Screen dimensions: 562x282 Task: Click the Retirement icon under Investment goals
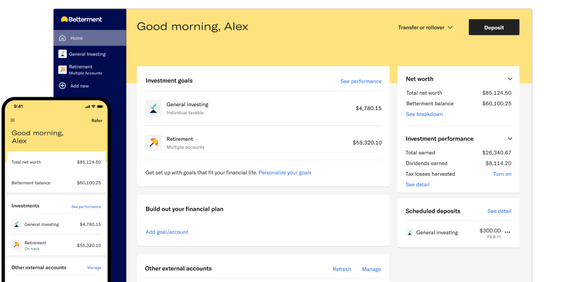pos(153,143)
